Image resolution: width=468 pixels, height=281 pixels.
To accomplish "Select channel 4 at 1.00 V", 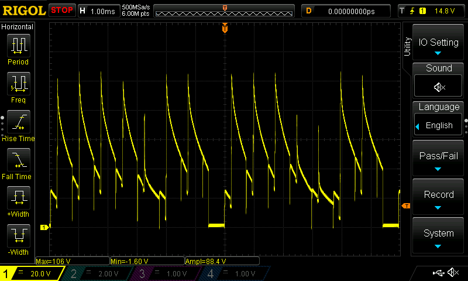I will pyautogui.click(x=235, y=273).
